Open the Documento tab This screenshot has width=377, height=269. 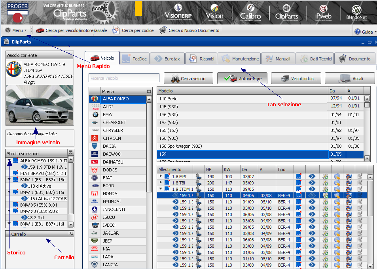[355, 58]
